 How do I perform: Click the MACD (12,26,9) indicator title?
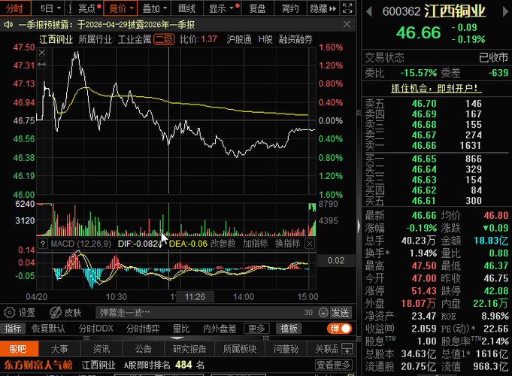pos(81,244)
